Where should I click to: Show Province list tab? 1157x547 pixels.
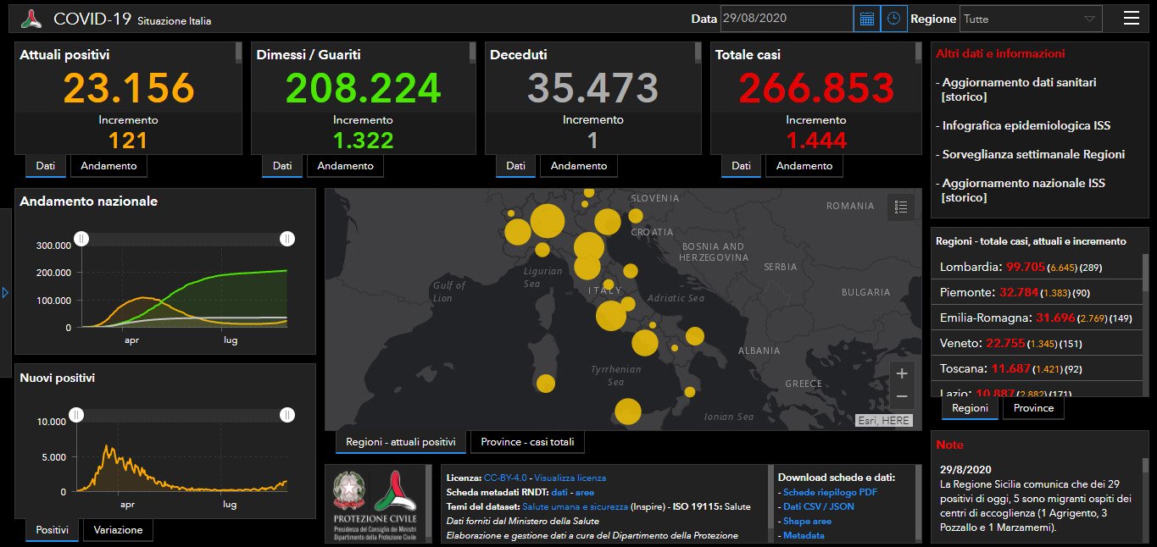pyautogui.click(x=1033, y=408)
